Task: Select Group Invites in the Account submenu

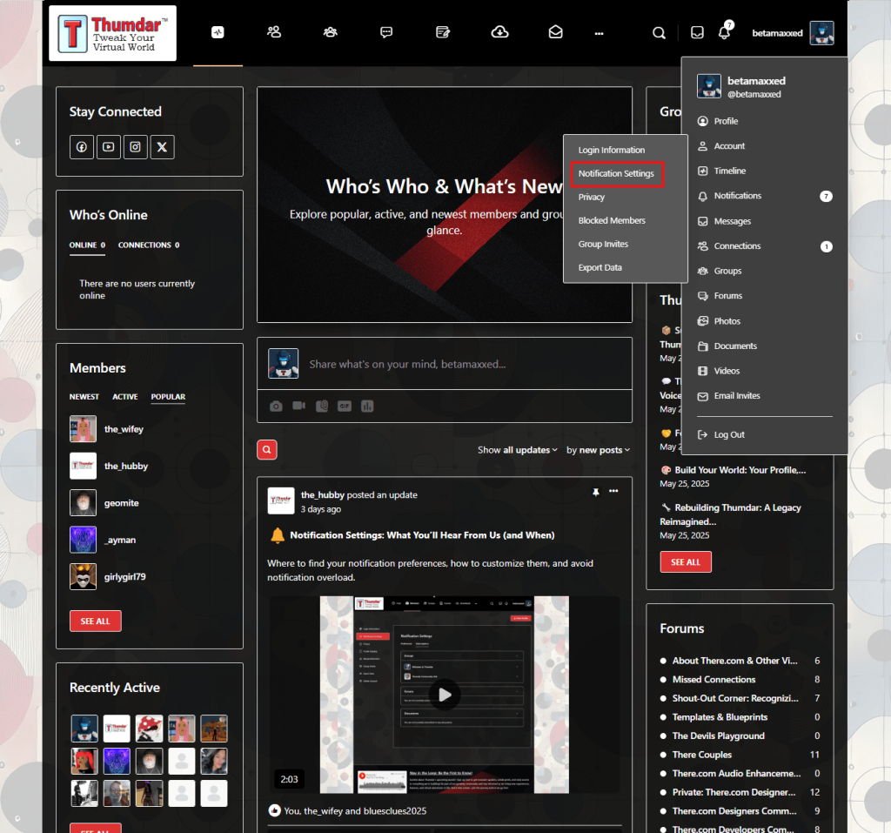Action: [x=604, y=244]
